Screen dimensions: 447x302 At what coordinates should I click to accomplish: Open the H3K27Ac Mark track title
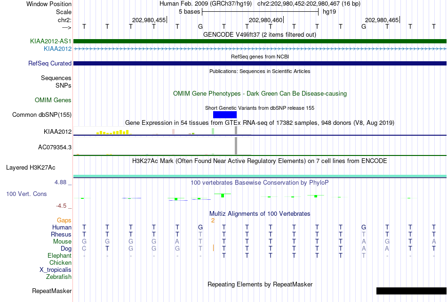point(260,161)
